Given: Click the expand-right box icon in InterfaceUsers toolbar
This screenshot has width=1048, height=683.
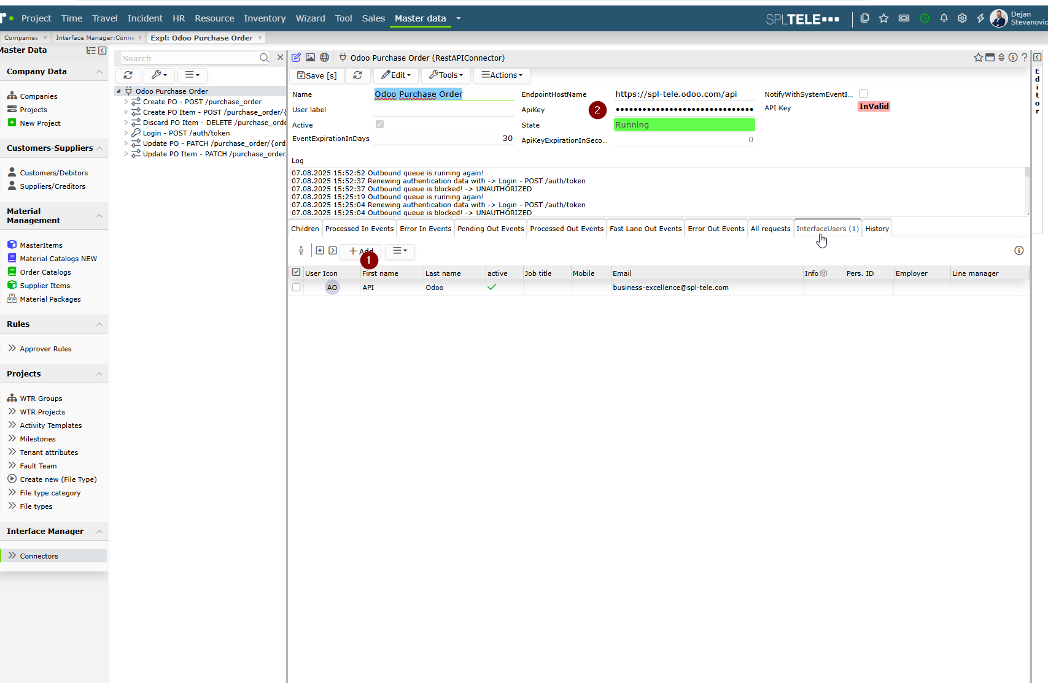Looking at the screenshot, I should pos(333,251).
